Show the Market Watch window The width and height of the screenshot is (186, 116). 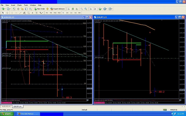[x=14, y=9]
